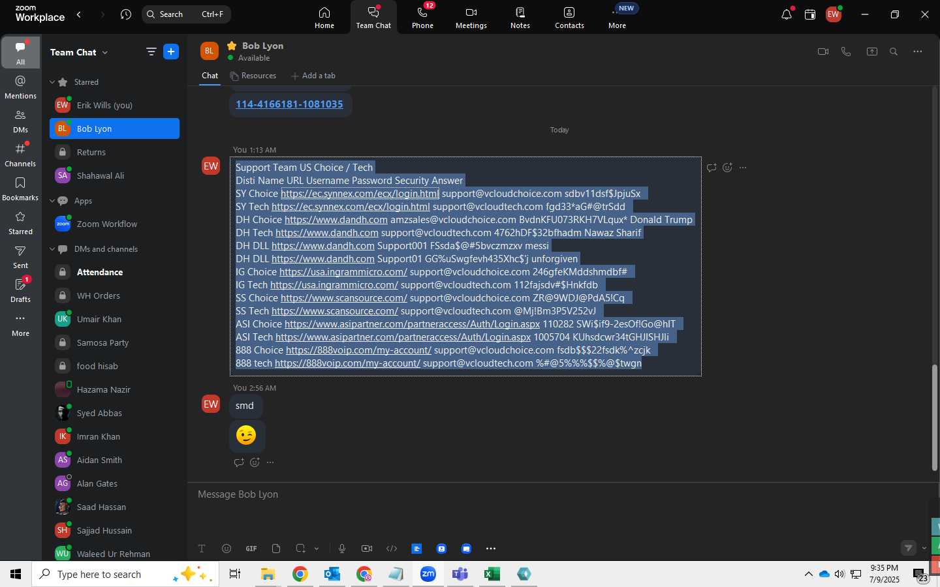Screen dimensions: 940x587
Task: Open the screenshot options dropdown arrow
Action: tap(317, 549)
